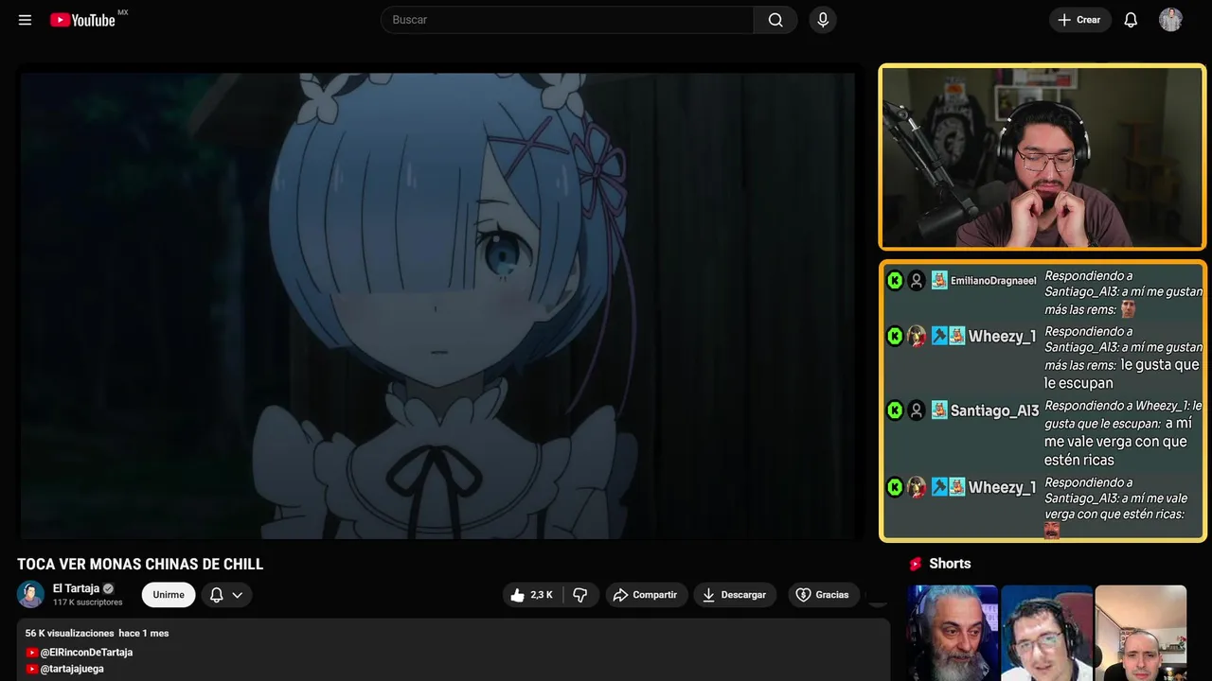The width and height of the screenshot is (1212, 681).
Task: Open the account avatar menu
Action: (1170, 20)
